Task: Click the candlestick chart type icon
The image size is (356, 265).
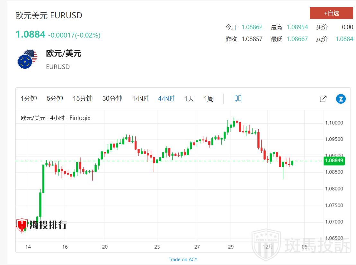Action: coord(238,98)
